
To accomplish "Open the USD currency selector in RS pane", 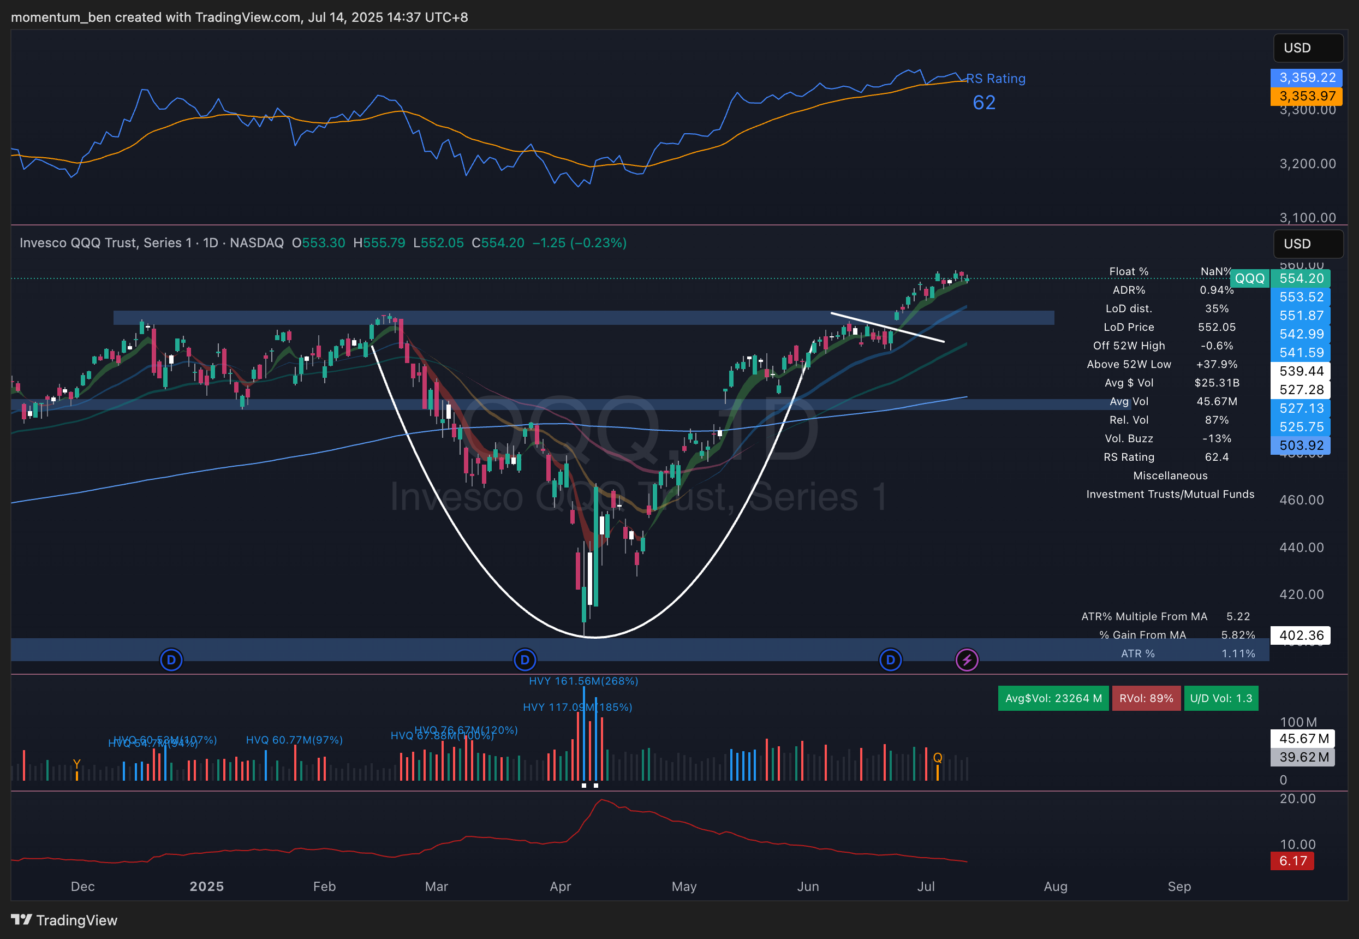I will [x=1308, y=47].
